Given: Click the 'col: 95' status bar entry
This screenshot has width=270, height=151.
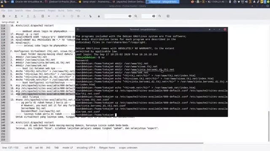Looking at the screenshot, I should click(x=28, y=148).
